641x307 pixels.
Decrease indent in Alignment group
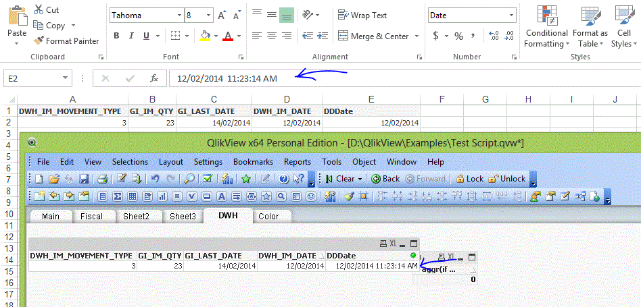tap(308, 36)
